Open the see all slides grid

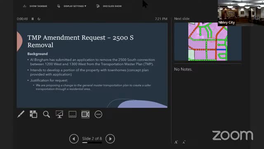[x=33, y=114]
